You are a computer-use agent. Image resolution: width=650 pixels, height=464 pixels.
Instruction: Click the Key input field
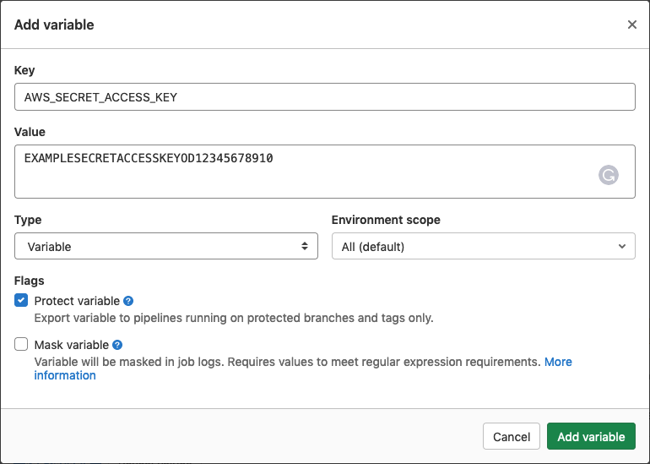(x=325, y=96)
